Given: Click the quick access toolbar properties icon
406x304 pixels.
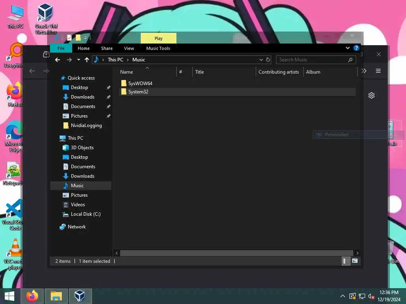Looking at the screenshot, I should [x=69, y=38].
